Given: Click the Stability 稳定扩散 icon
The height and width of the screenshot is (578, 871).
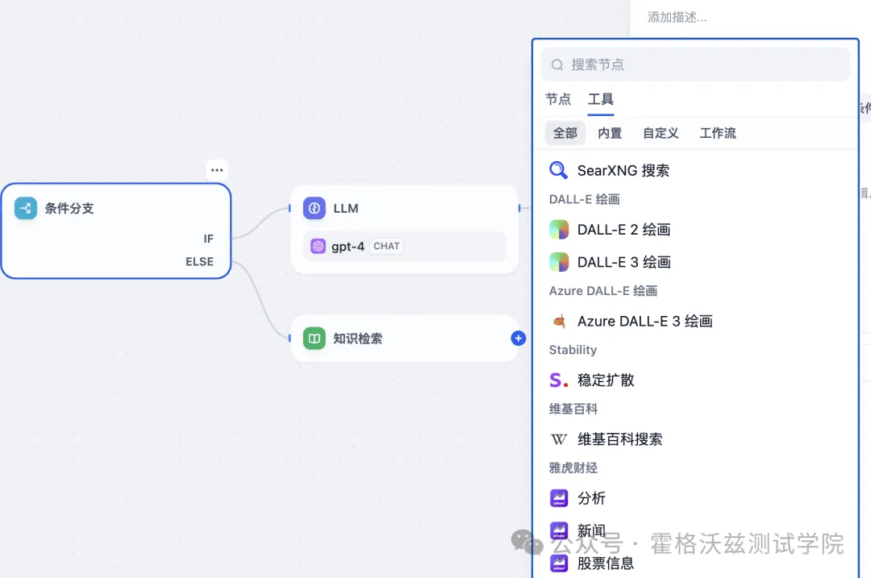Looking at the screenshot, I should click(x=559, y=380).
